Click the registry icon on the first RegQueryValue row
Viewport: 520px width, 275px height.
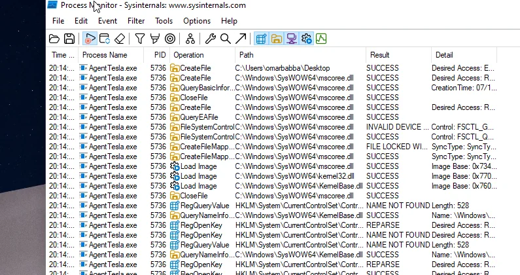[x=175, y=206]
